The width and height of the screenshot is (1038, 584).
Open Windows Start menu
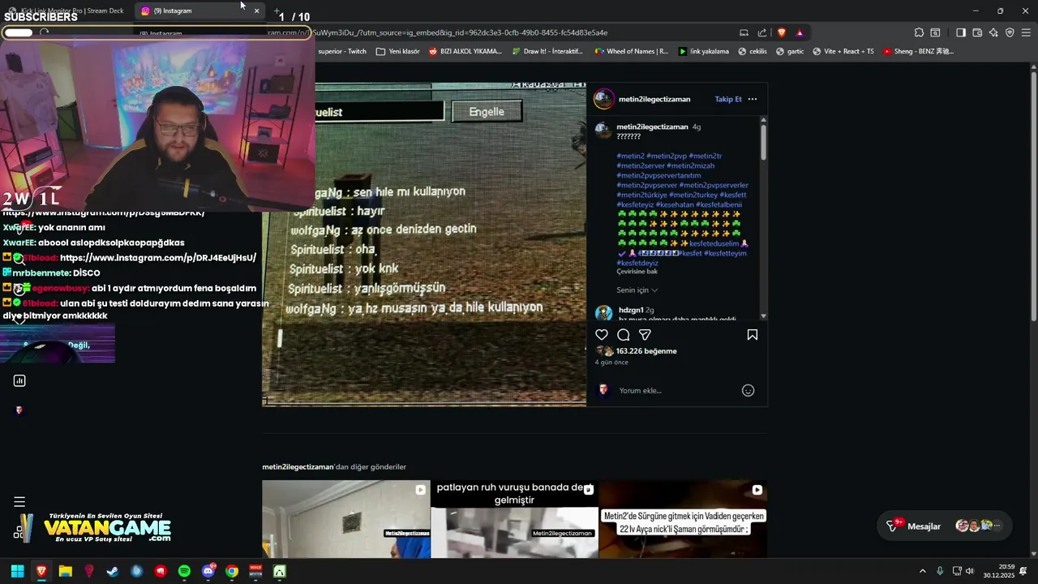tap(17, 571)
